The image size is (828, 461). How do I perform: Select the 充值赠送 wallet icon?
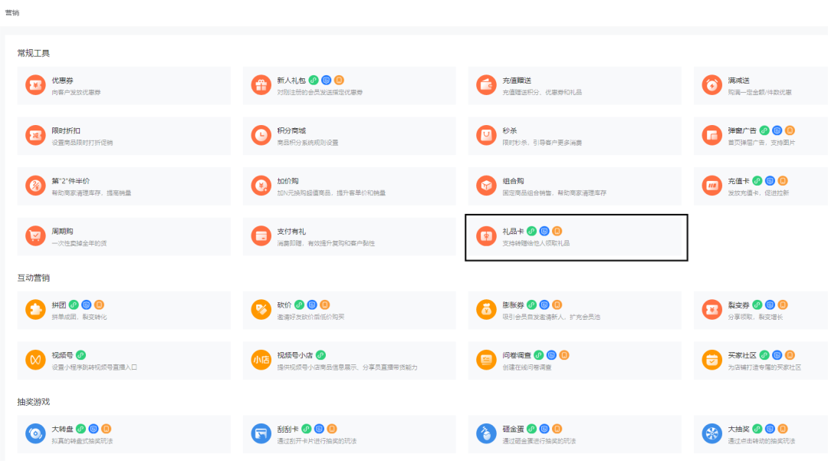(x=486, y=85)
